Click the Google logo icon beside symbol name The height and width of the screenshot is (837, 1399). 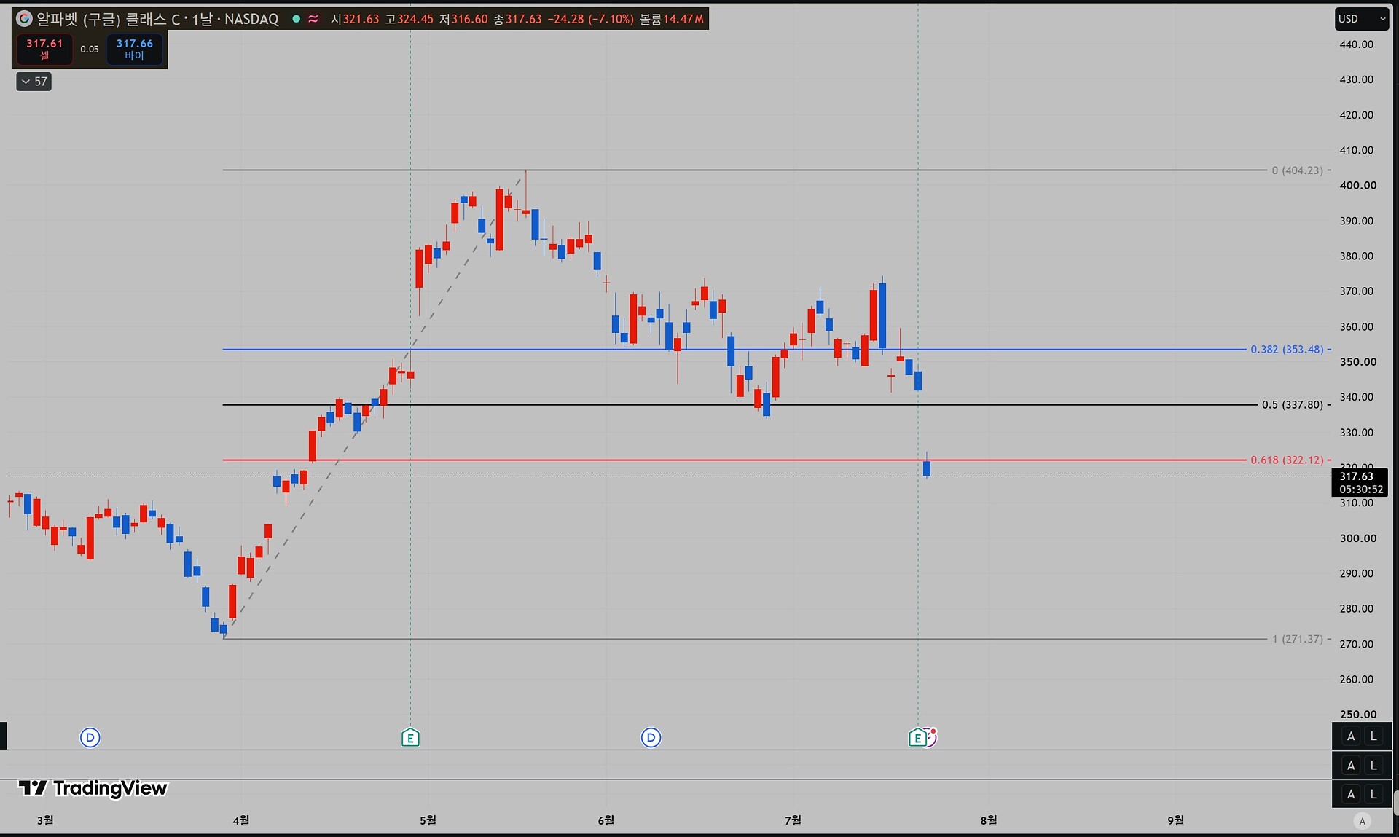click(x=24, y=19)
